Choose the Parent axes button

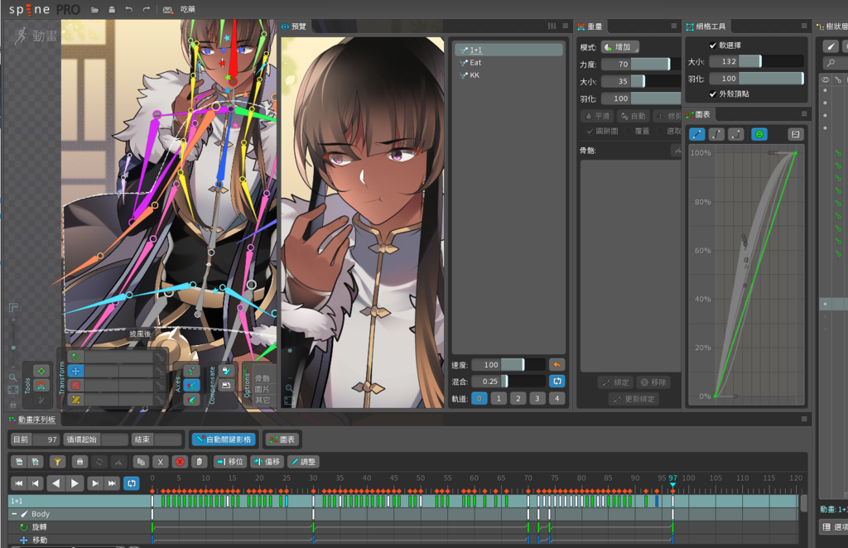[x=191, y=385]
